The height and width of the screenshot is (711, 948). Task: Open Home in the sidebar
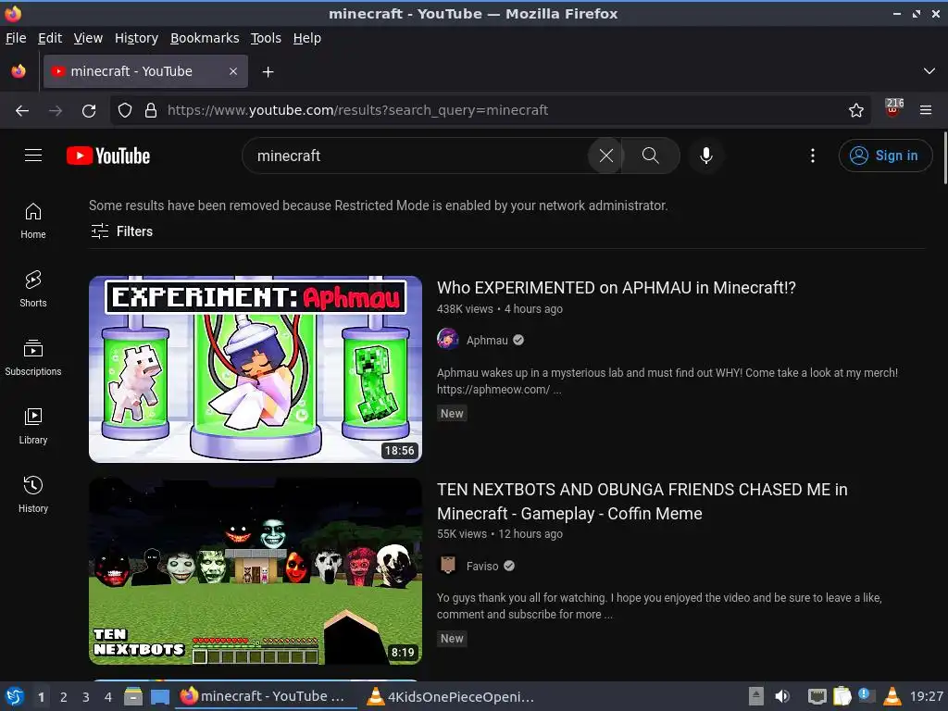coord(33,220)
